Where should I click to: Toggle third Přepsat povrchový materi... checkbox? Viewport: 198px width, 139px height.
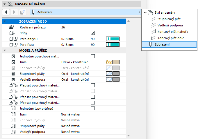[93, 97]
